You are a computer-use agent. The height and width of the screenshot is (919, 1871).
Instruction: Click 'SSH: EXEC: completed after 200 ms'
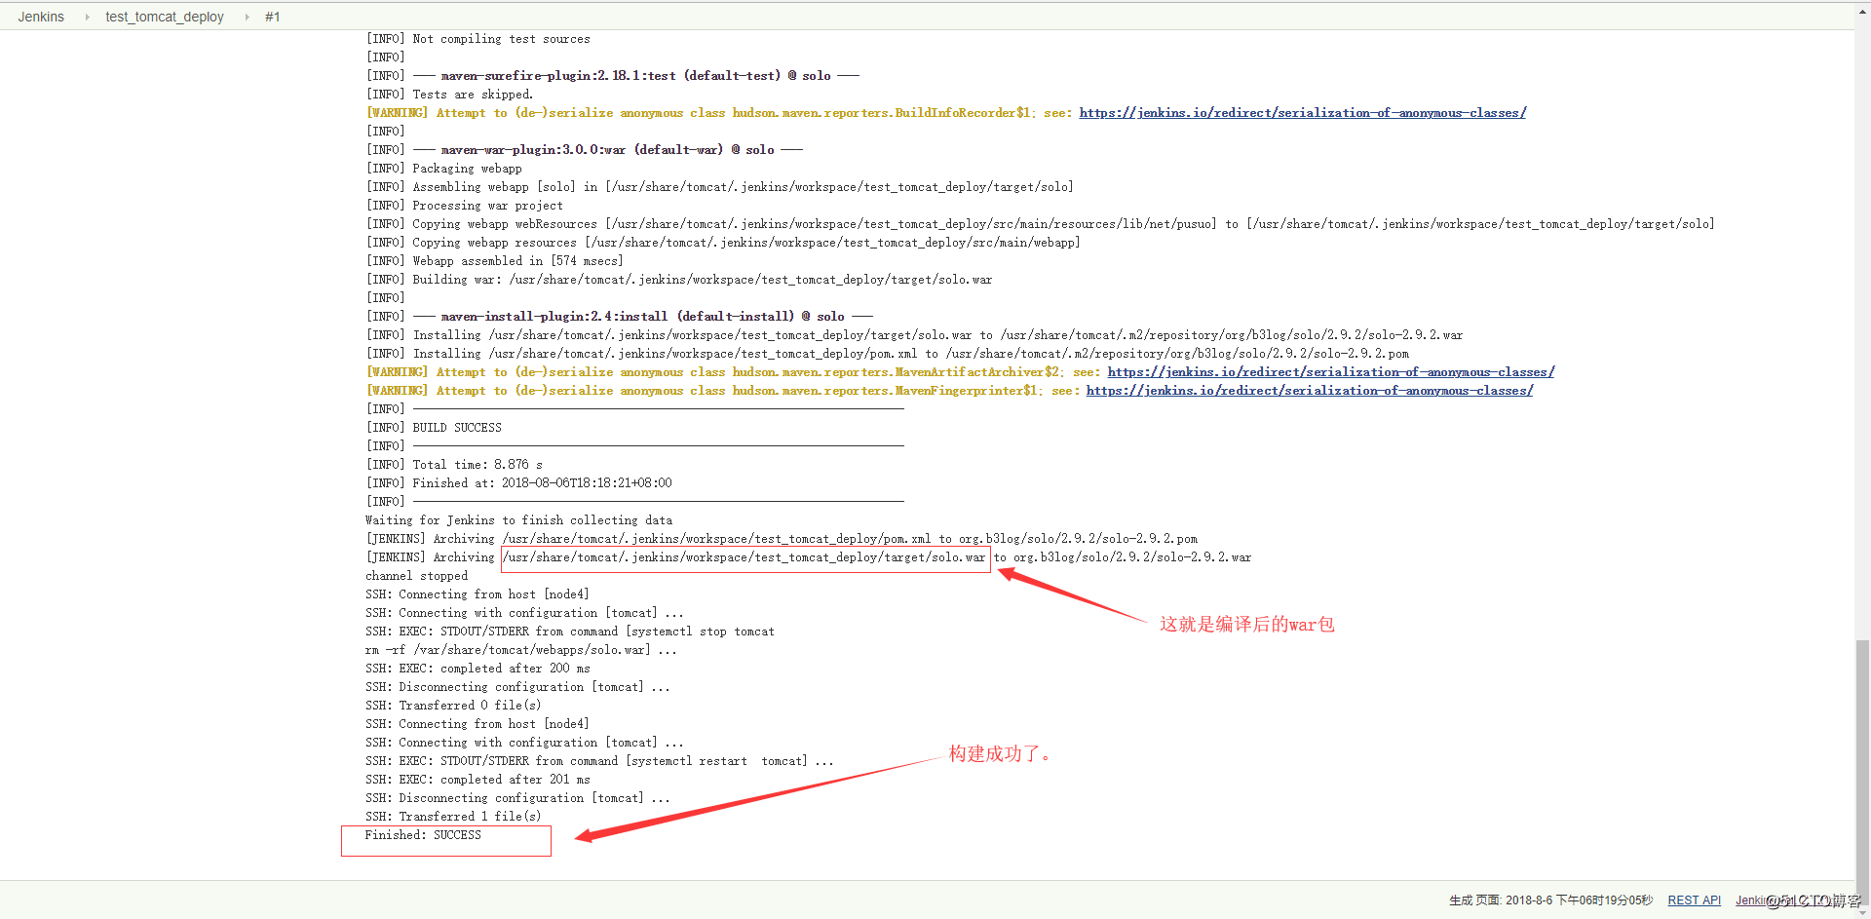477,669
